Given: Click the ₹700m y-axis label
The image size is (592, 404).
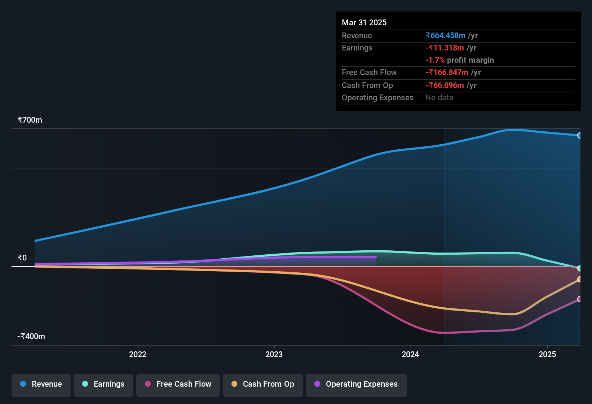Looking at the screenshot, I should (x=30, y=120).
